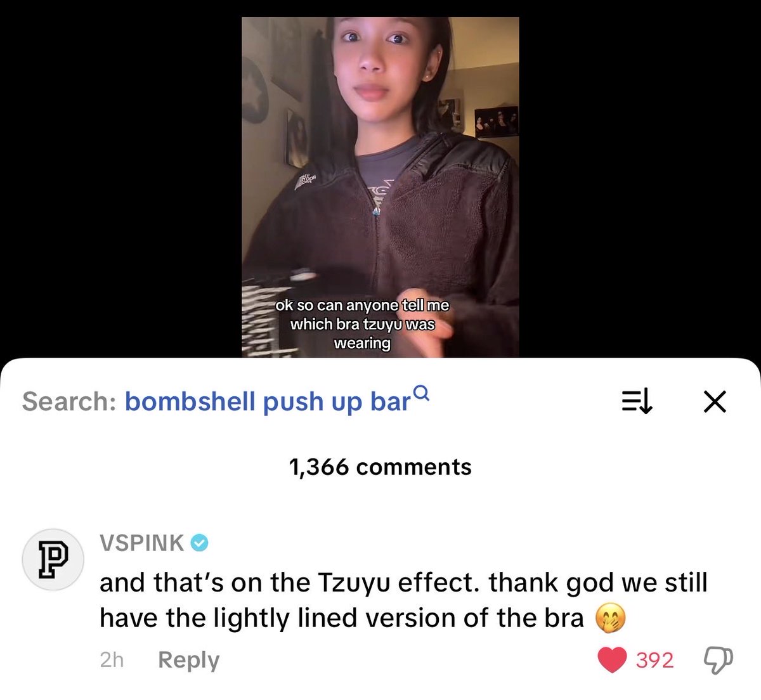The height and width of the screenshot is (700, 761).
Task: Tap the VSPINK comment text
Action: (403, 600)
